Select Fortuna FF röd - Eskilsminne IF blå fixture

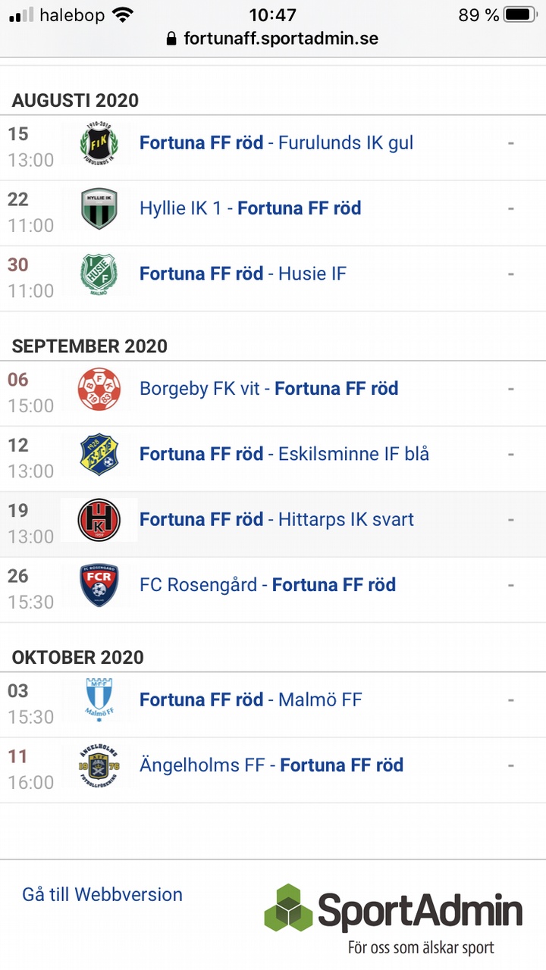tap(284, 454)
